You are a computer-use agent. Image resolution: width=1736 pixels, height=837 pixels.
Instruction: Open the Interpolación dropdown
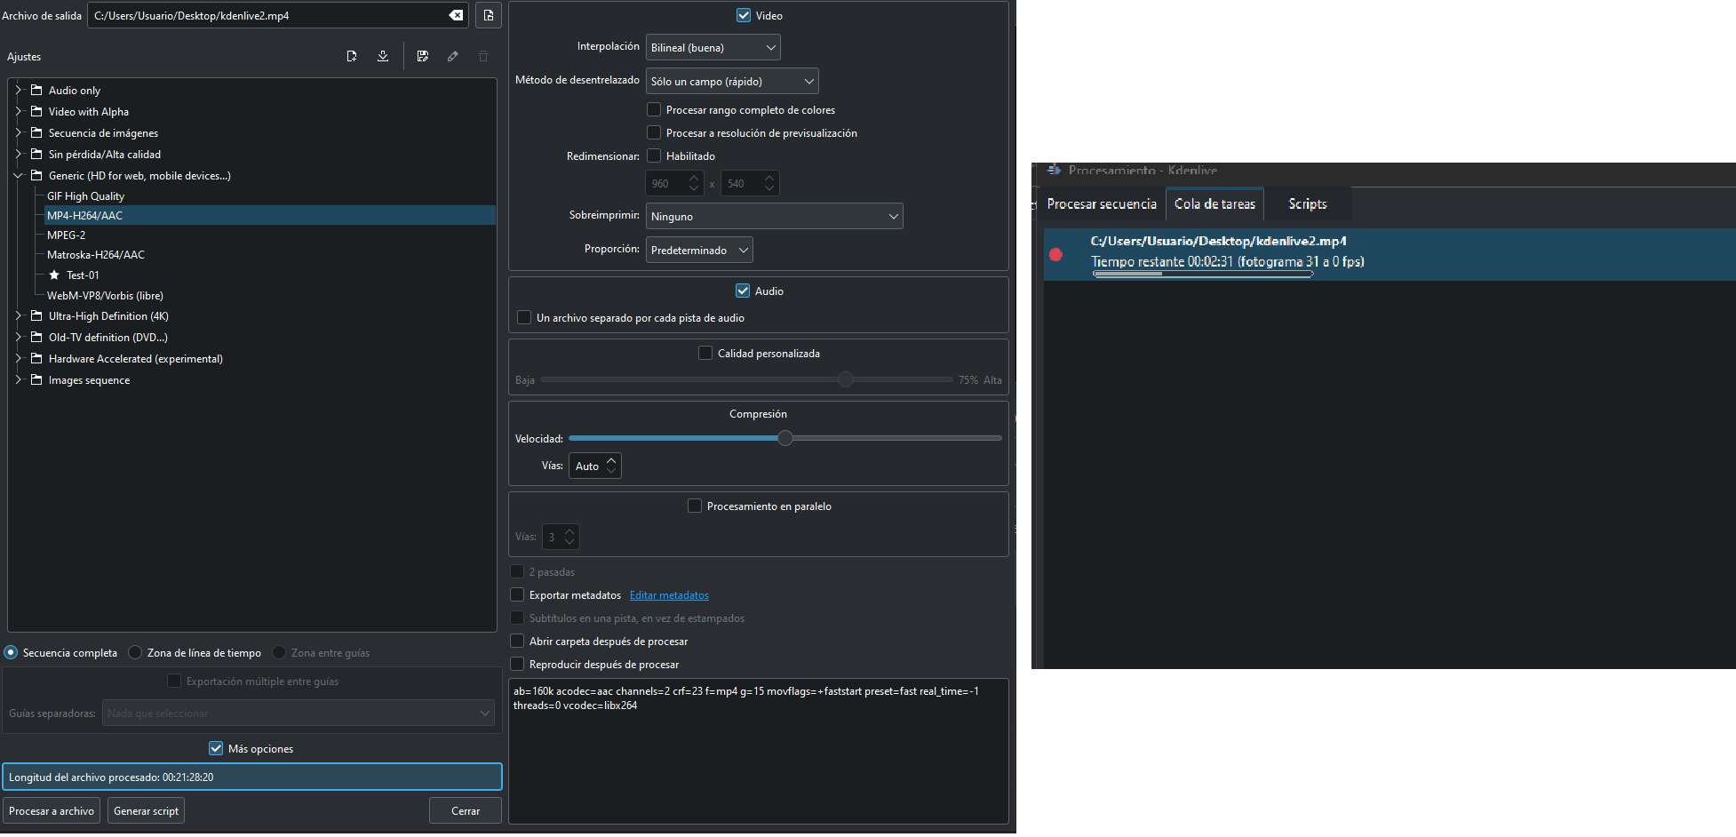pyautogui.click(x=713, y=47)
